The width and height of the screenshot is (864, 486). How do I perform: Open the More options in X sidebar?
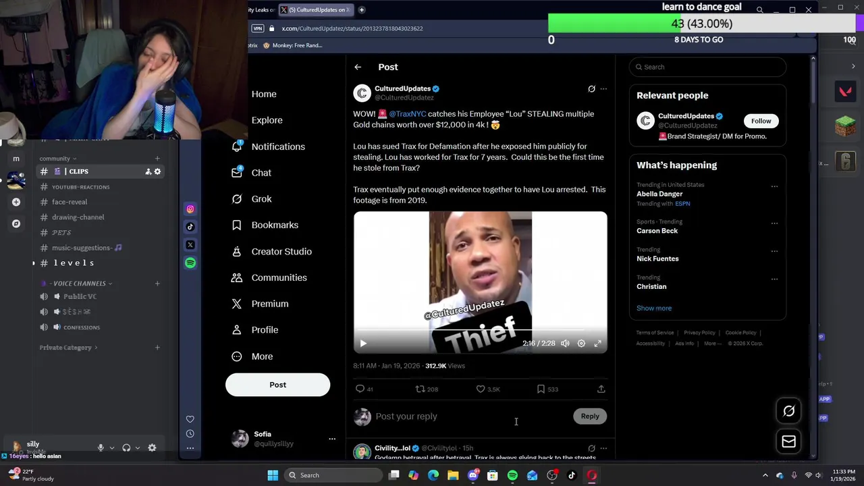pos(261,356)
